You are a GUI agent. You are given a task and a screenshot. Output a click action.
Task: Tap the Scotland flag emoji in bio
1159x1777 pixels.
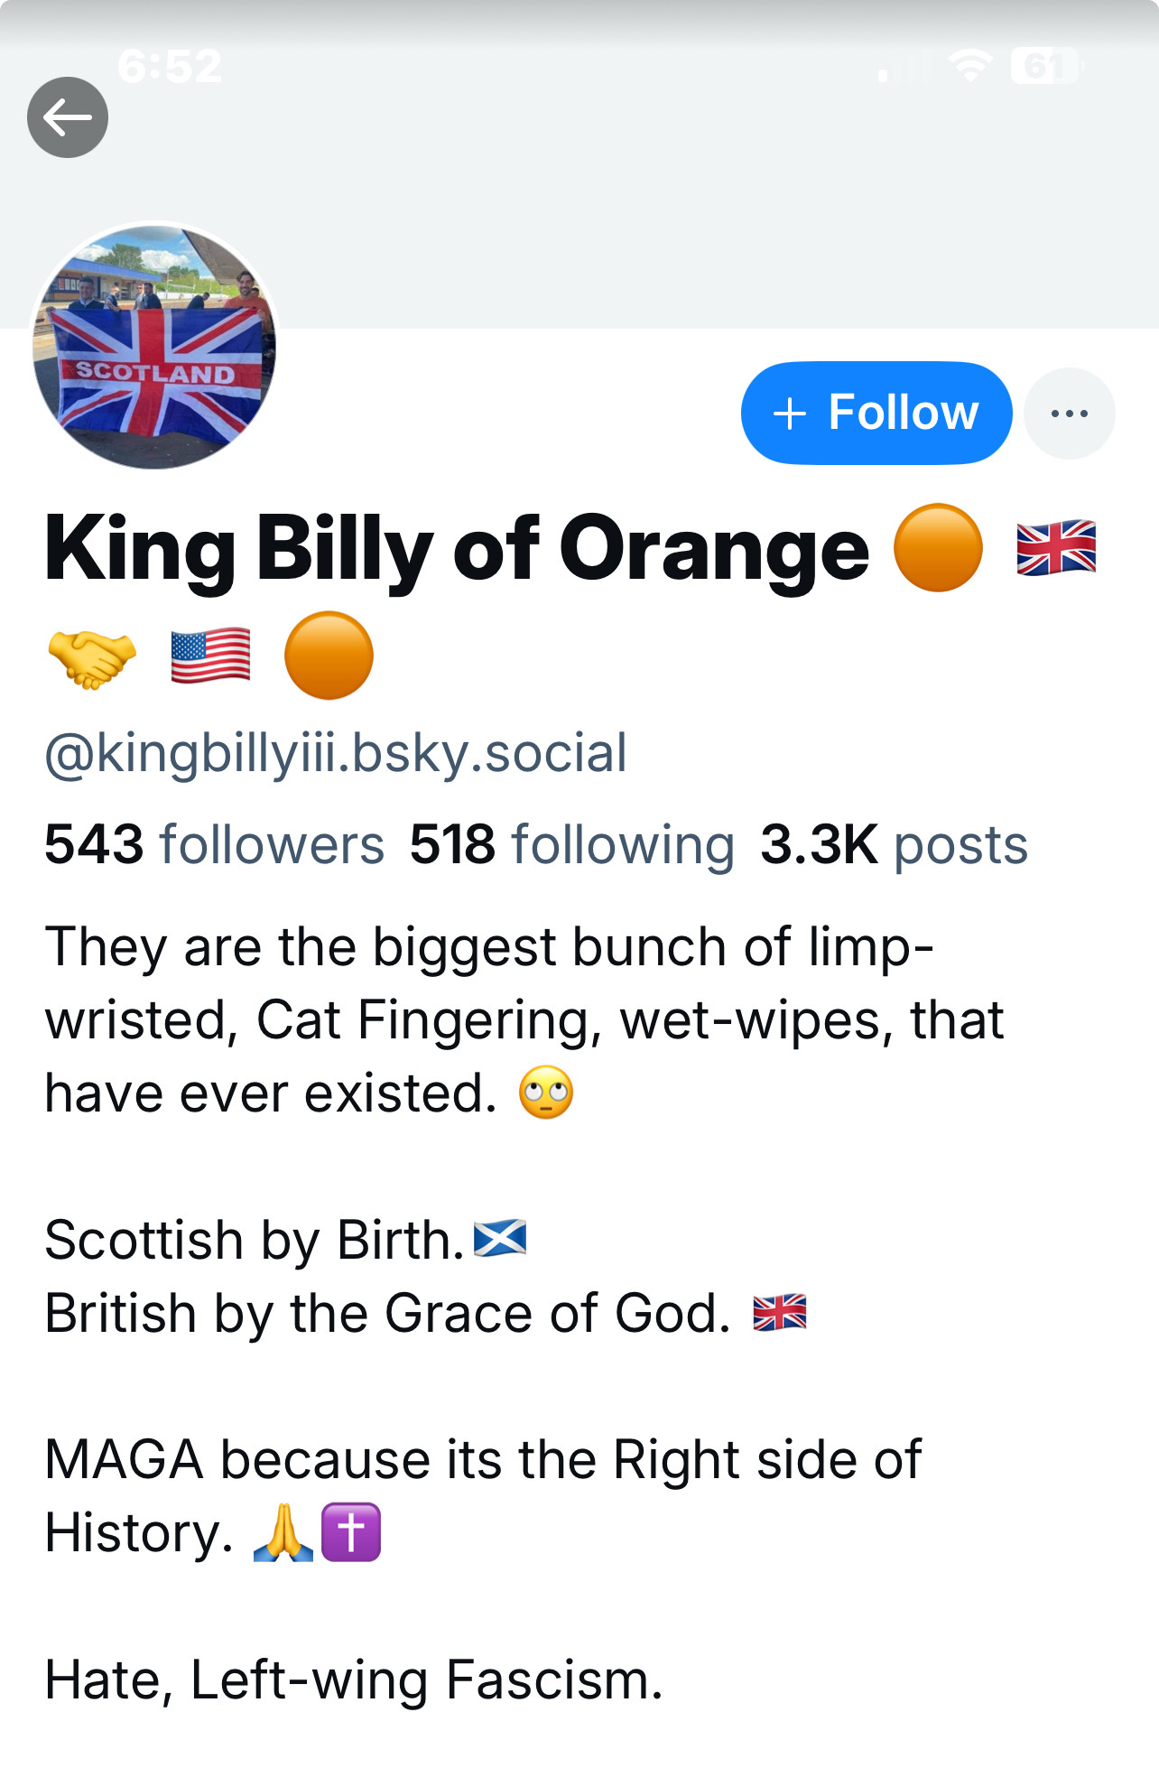(x=500, y=1238)
